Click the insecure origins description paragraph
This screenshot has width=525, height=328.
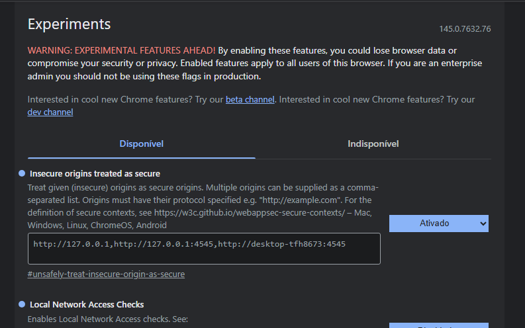pyautogui.click(x=199, y=206)
